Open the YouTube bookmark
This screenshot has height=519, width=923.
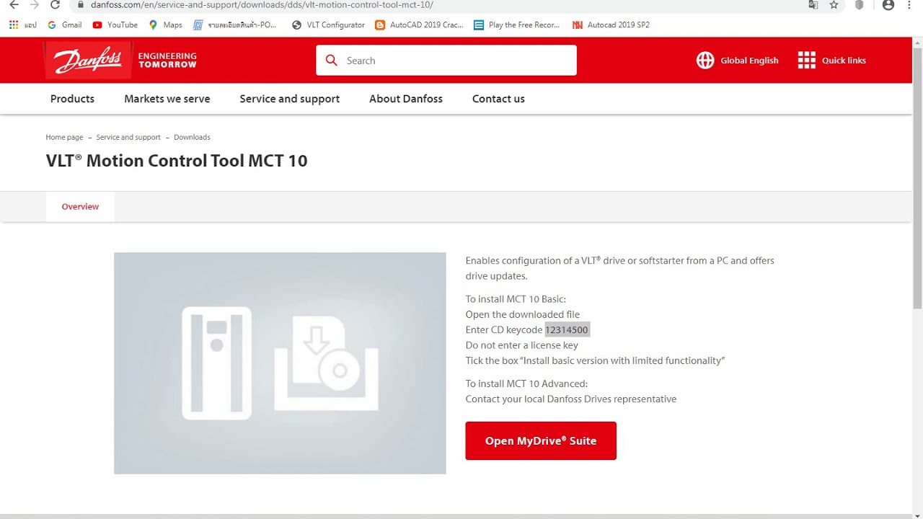[115, 25]
